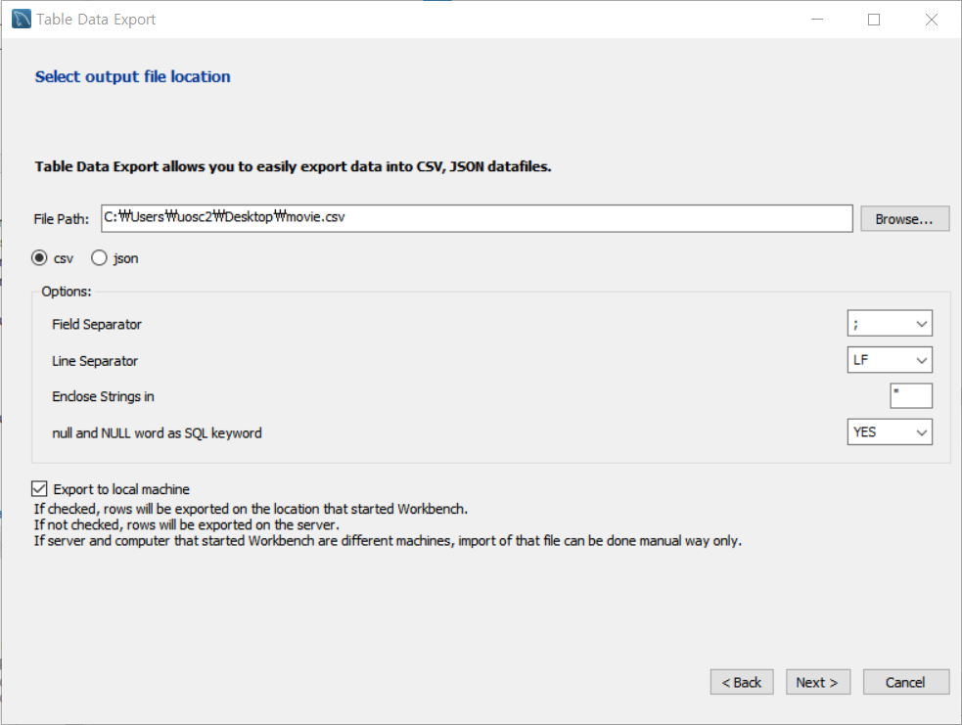
Task: Close the Table Data Export window
Action: tap(931, 20)
